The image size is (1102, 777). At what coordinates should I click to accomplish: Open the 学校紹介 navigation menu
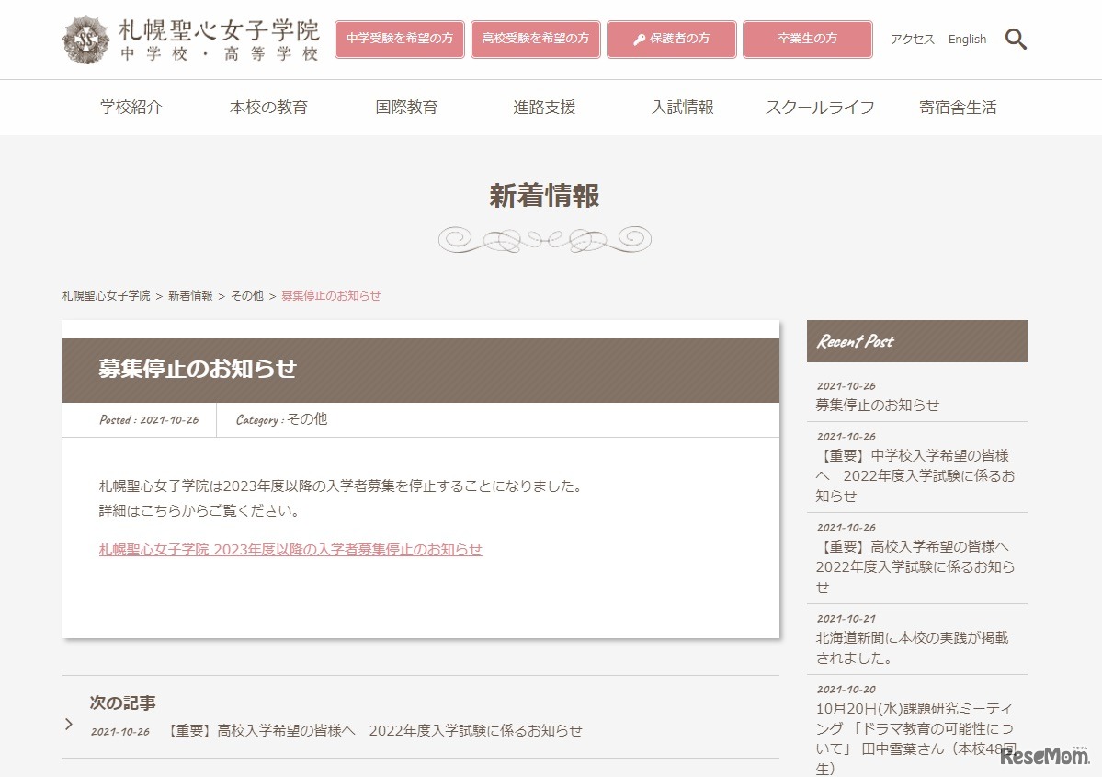tap(131, 107)
